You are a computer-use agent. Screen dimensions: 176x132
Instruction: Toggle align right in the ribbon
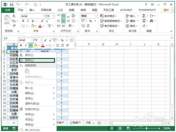coord(68,21)
